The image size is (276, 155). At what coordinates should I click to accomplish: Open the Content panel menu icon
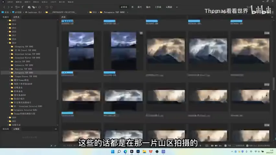[x=272, y=17]
